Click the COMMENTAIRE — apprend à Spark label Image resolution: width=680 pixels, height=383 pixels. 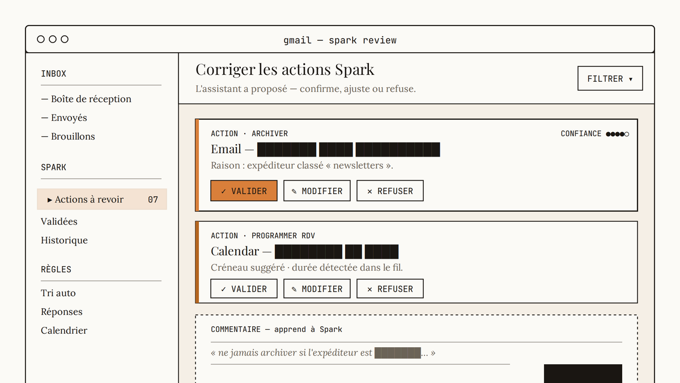pos(277,329)
